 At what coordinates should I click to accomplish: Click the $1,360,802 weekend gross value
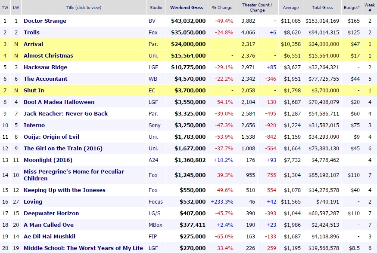(x=190, y=160)
